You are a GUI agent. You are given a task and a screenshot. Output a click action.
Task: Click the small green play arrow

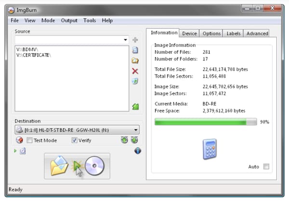[15, 151]
